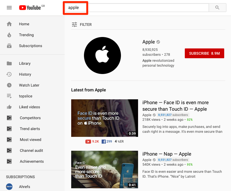Click the Watch Later icon

tap(9, 85)
